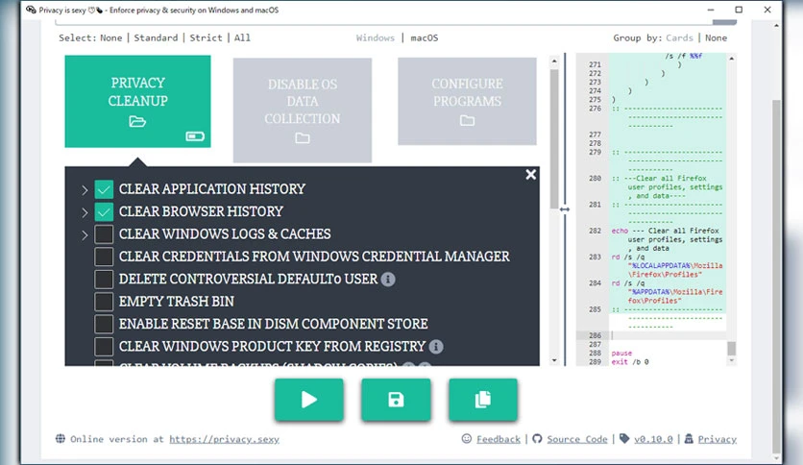Select All preset

pyautogui.click(x=242, y=37)
